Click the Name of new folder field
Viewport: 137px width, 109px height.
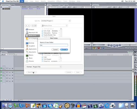(x=54, y=45)
